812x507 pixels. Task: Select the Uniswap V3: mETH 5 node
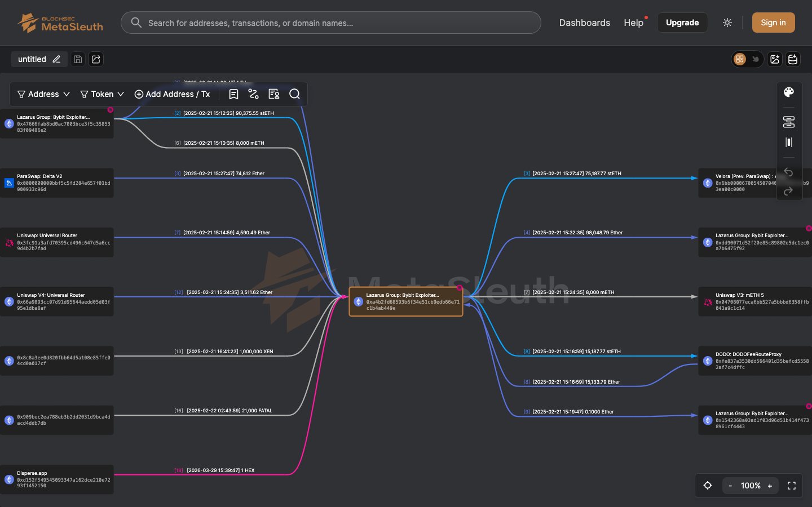pos(755,301)
